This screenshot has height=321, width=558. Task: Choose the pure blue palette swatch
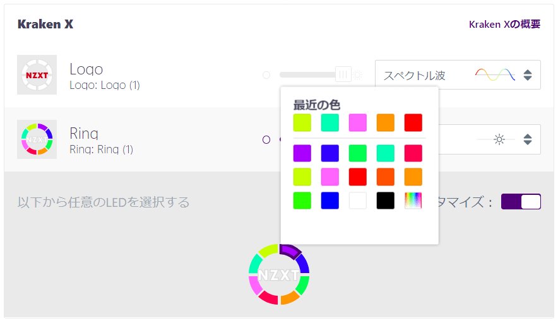click(x=330, y=201)
